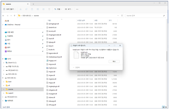Open Home in navigation pane

[x=7, y=21]
